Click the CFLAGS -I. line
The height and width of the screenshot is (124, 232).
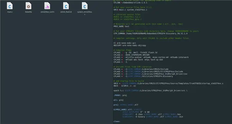pos(121,62)
